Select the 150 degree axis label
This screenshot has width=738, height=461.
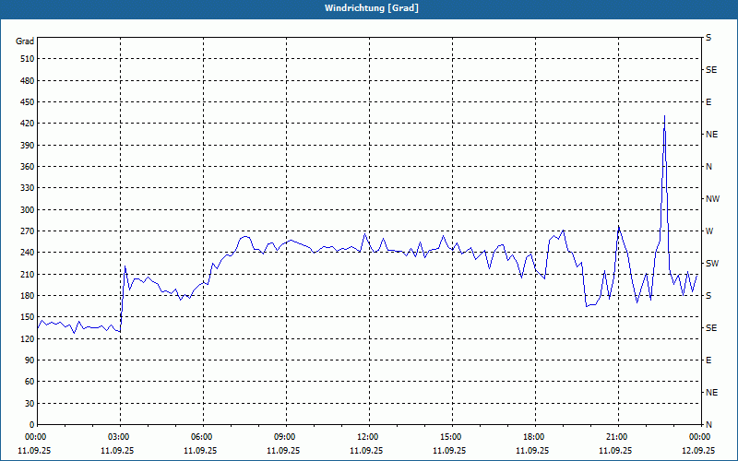pyautogui.click(x=28, y=317)
